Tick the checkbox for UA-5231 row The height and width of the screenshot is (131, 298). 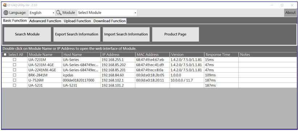15,85
